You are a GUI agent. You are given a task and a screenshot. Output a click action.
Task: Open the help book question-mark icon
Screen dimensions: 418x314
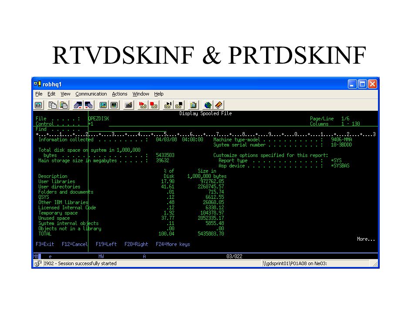tap(219, 105)
